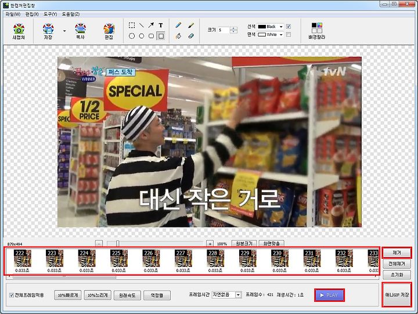The height and width of the screenshot is (314, 418).
Task: Click the 새캡쳐 new capture icon
Action: (x=19, y=31)
